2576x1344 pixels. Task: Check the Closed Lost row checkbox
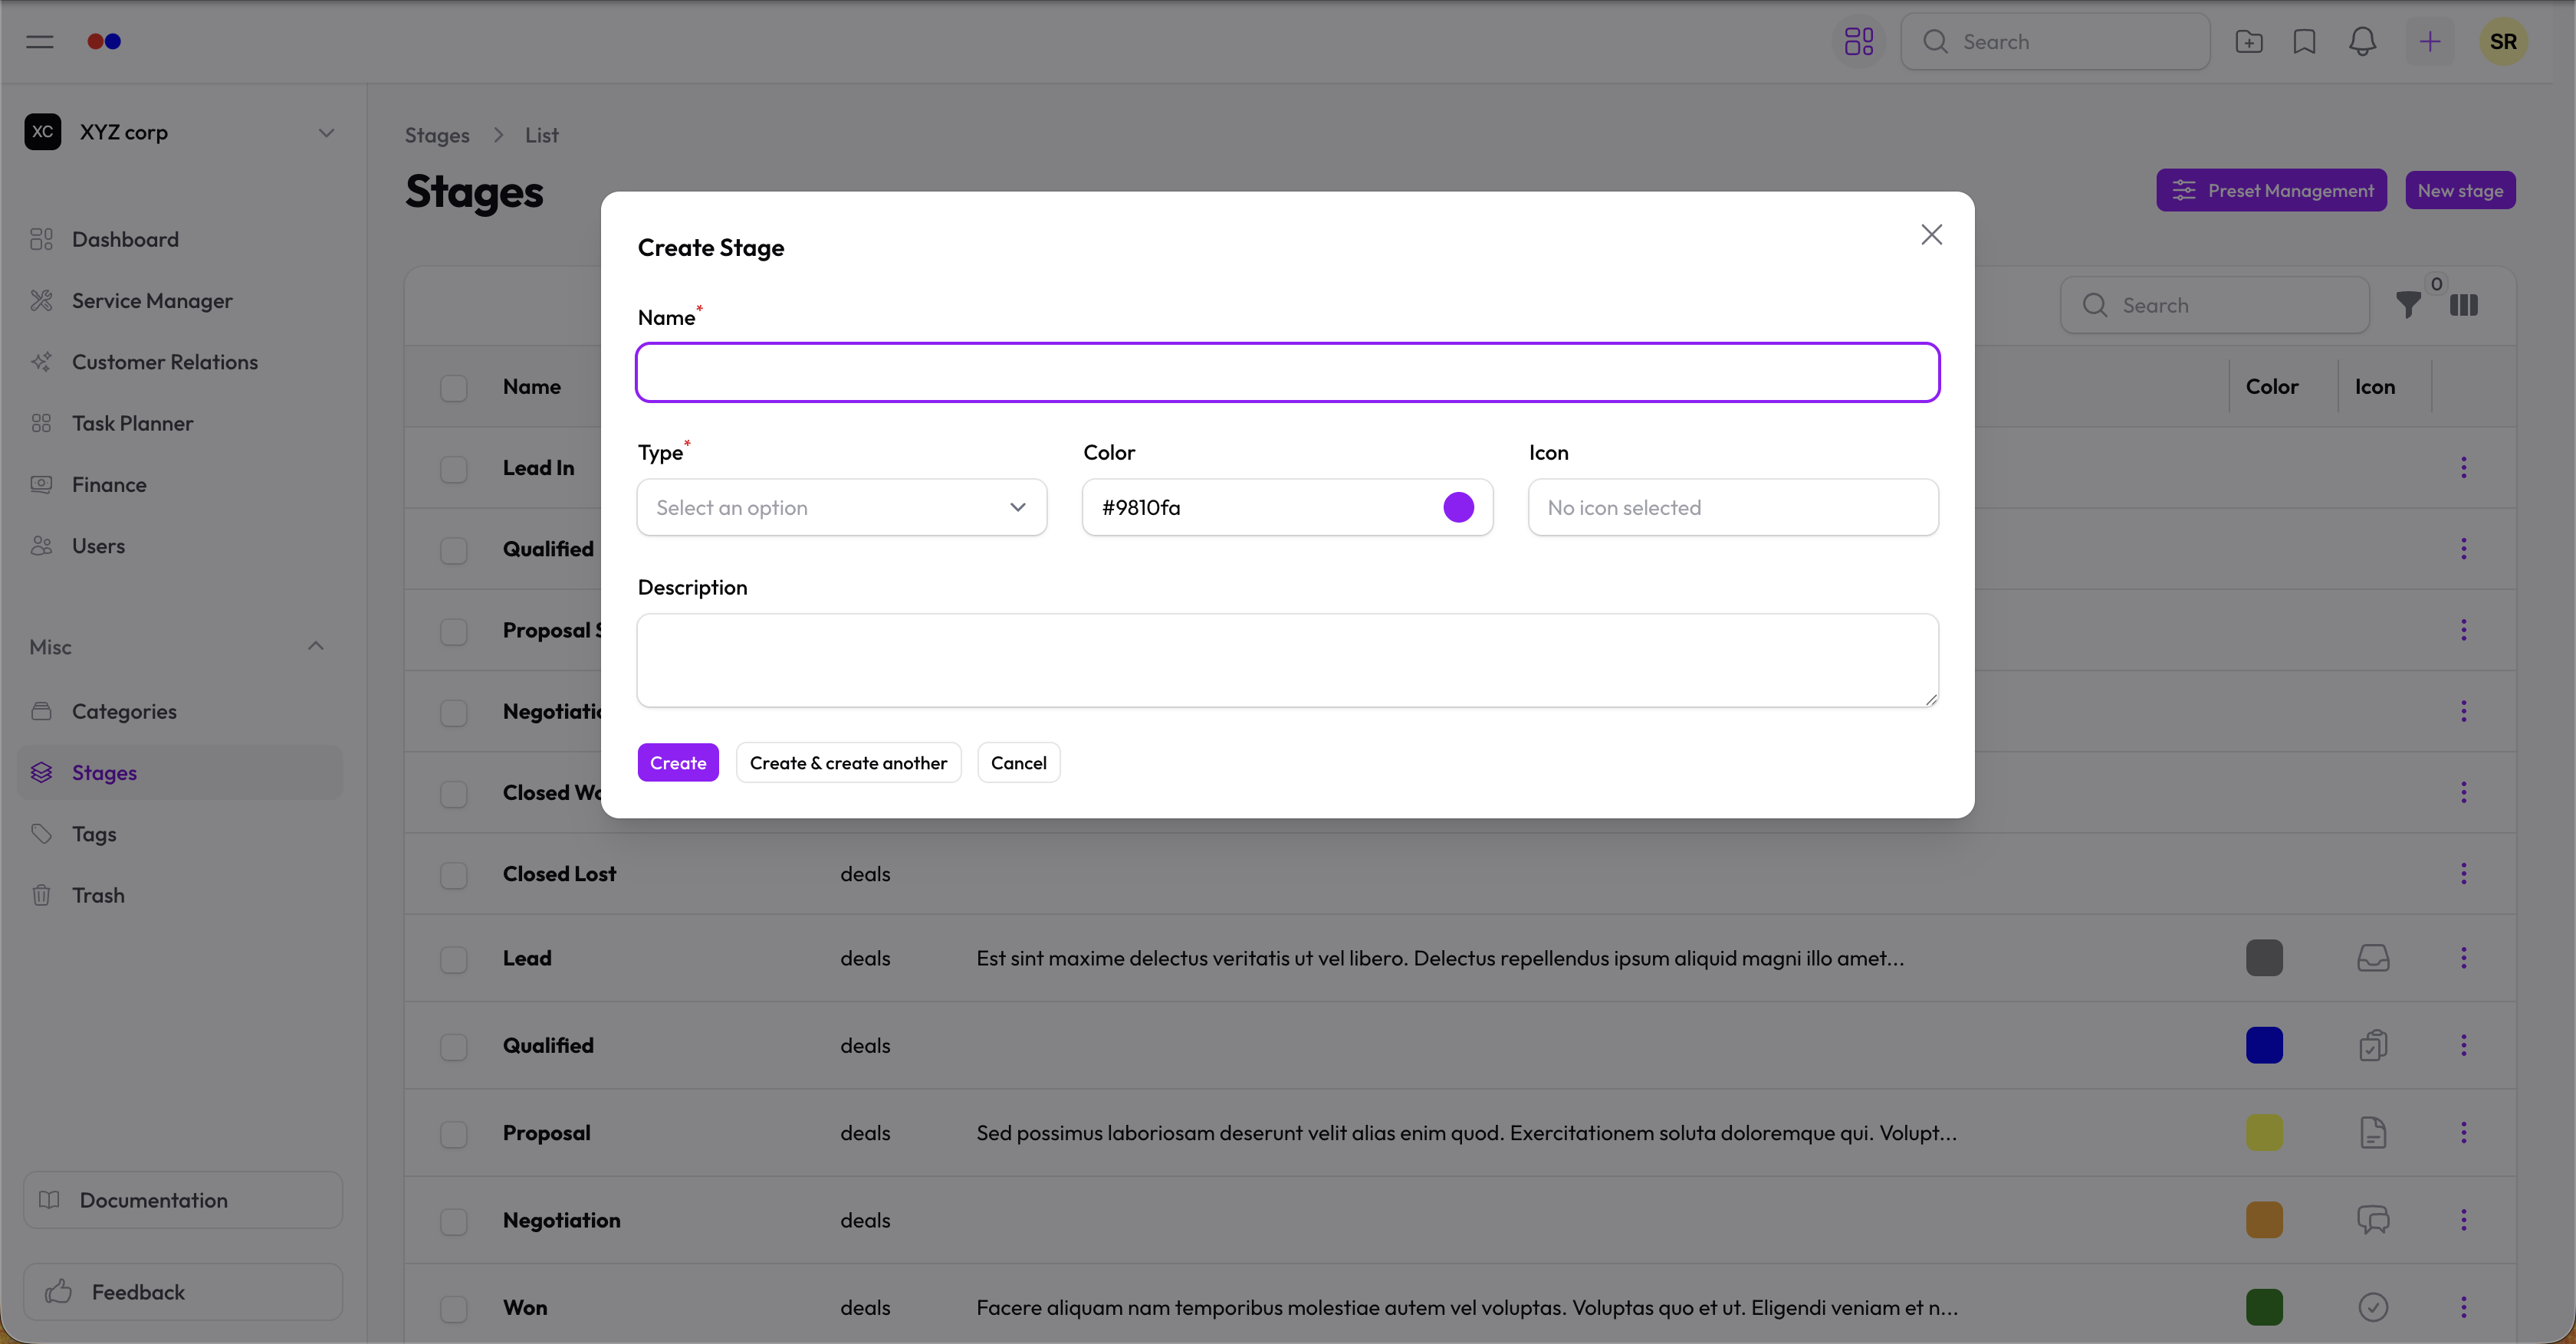[x=454, y=874]
